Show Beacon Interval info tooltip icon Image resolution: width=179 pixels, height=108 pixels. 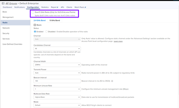112,81
